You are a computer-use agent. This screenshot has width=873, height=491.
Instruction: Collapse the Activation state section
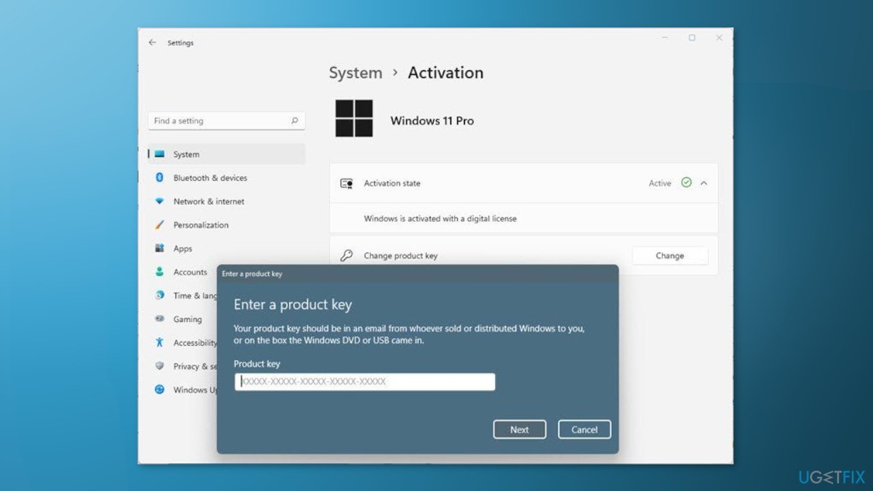704,183
